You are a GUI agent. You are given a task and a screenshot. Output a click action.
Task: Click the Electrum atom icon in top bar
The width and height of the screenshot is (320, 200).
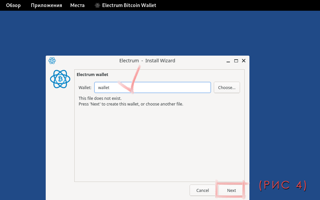97,5
